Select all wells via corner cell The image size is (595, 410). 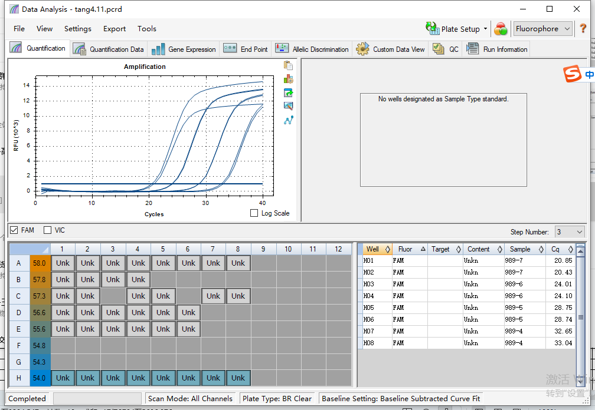tap(30, 249)
